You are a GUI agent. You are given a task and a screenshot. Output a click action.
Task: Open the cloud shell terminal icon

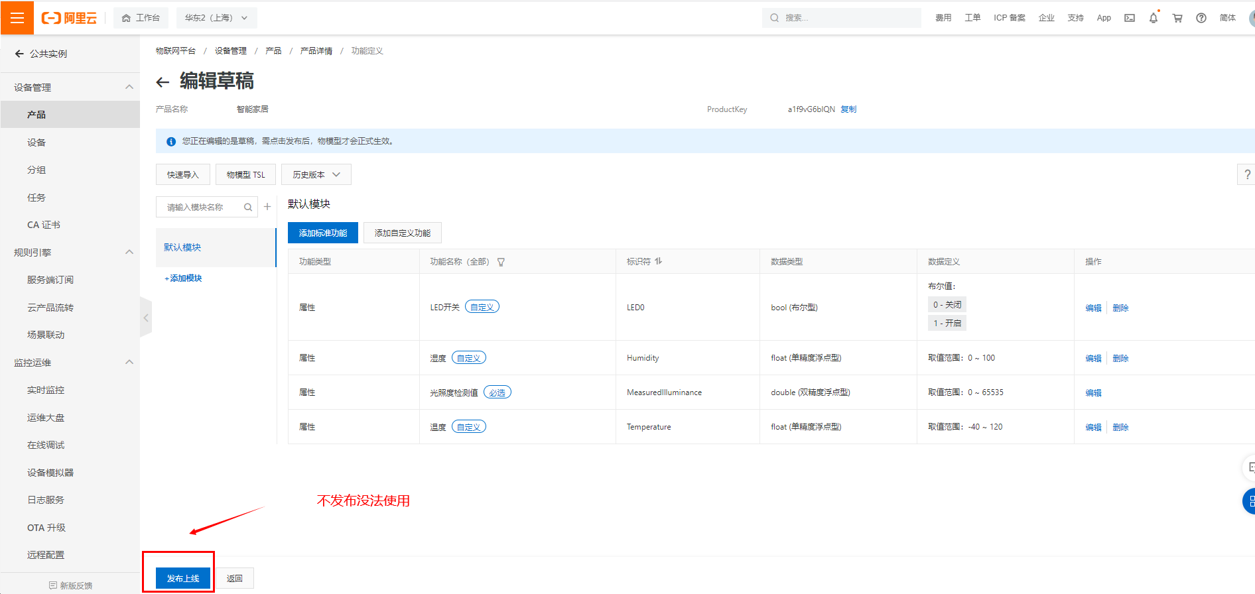click(1130, 18)
